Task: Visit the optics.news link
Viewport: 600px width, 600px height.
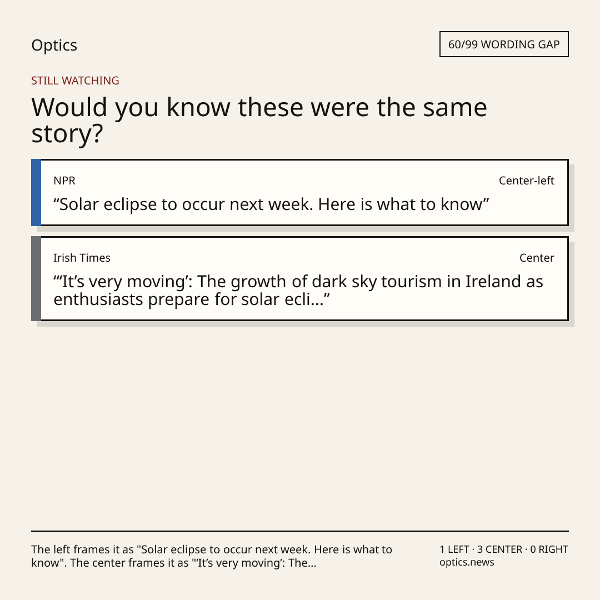Action: (467, 562)
